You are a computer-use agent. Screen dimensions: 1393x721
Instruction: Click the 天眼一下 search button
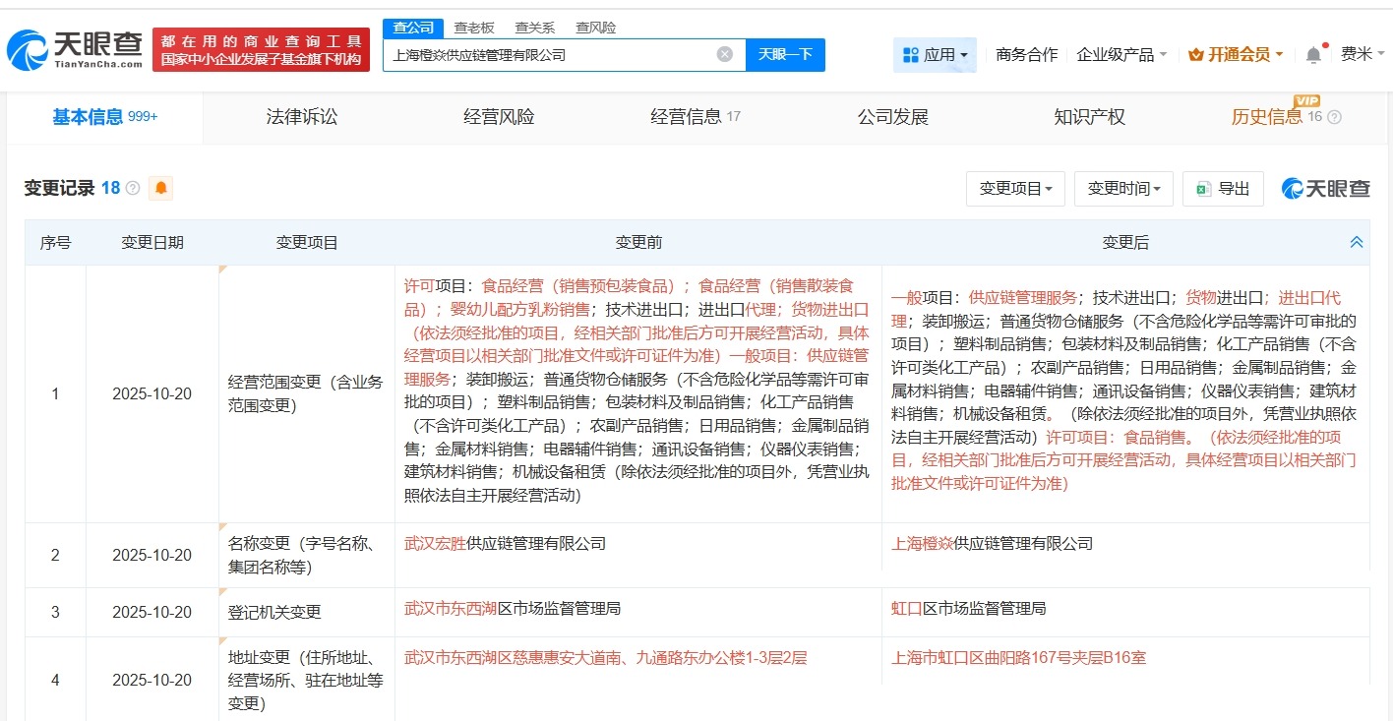(x=785, y=54)
